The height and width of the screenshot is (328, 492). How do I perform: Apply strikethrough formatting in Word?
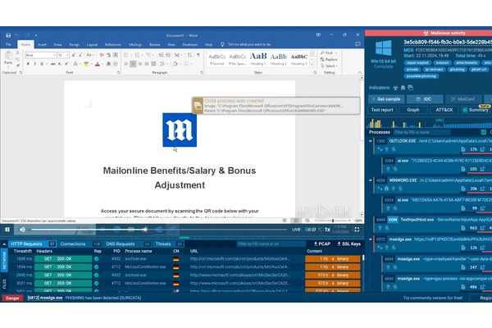[x=52, y=64]
